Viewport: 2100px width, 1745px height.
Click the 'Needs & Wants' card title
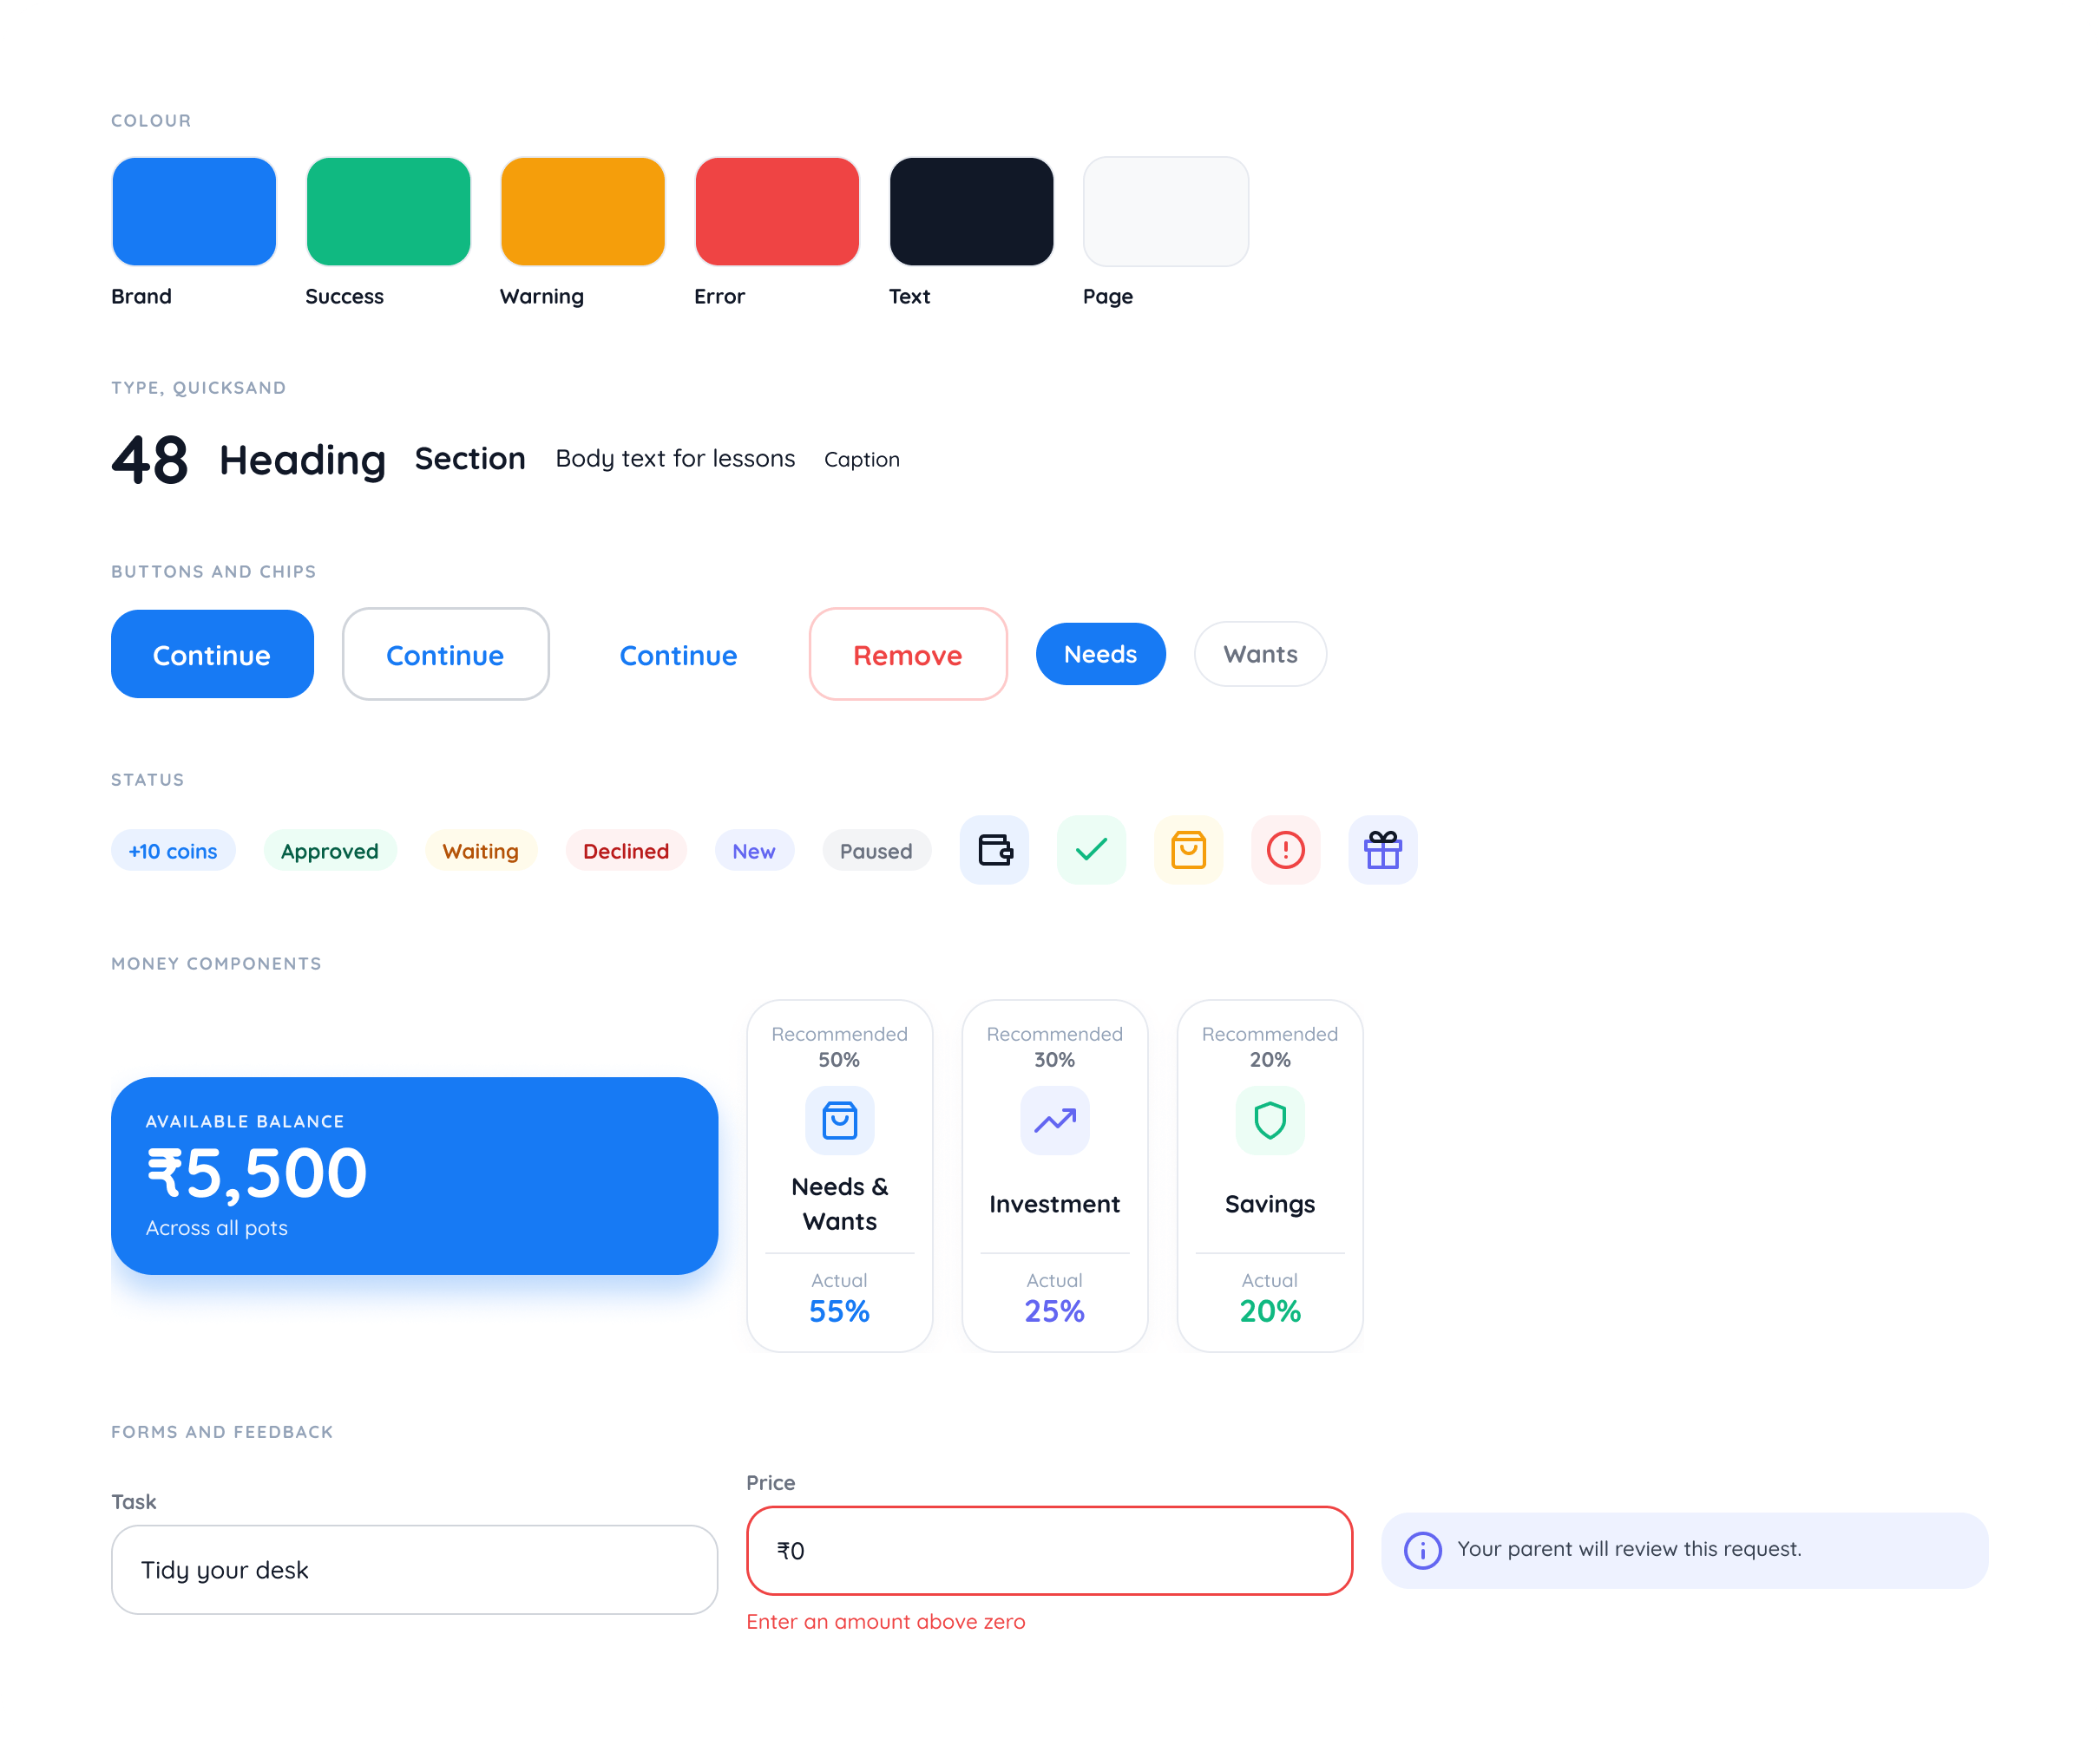839,1205
